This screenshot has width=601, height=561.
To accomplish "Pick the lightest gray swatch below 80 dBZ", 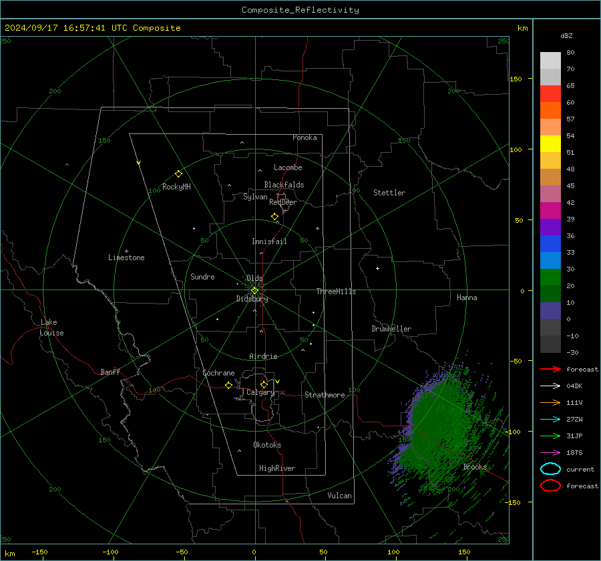I will point(550,61).
